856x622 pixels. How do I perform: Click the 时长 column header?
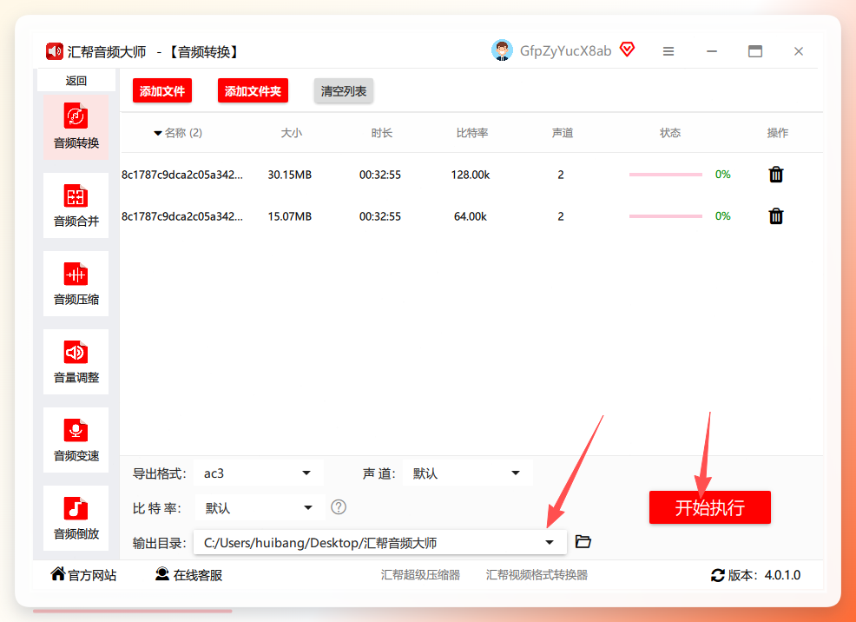coord(382,133)
